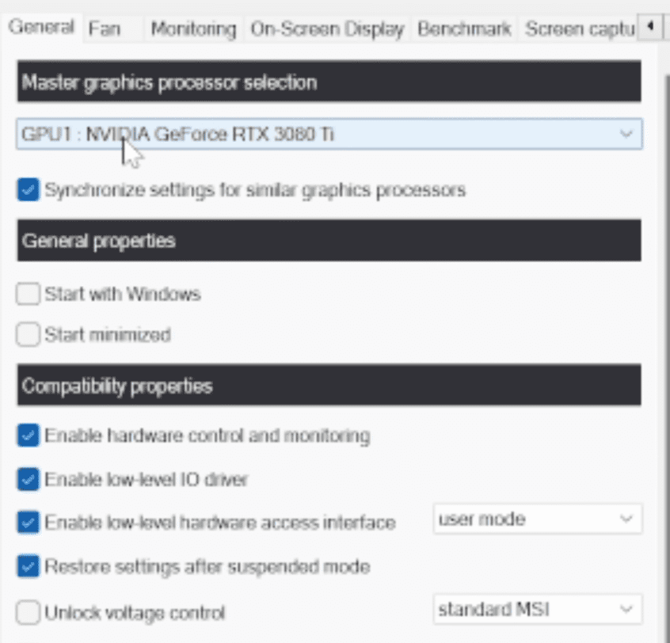
Task: Toggle Enable low-level IO driver
Action: tap(29, 478)
